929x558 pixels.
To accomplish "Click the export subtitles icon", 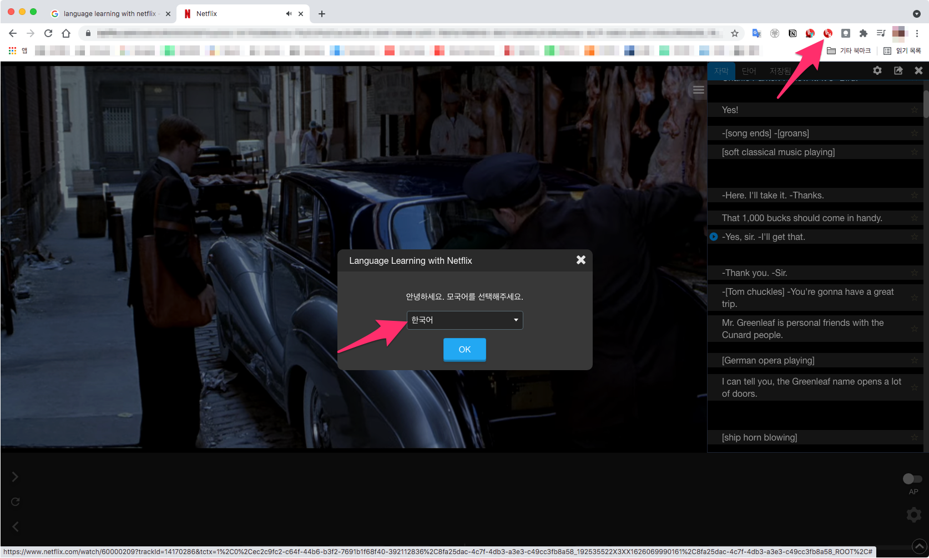I will pyautogui.click(x=898, y=70).
